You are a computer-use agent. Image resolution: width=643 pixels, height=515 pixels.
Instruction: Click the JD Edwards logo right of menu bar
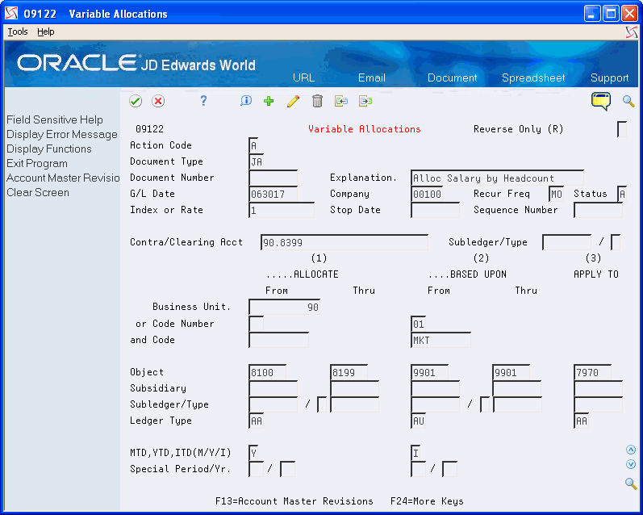point(632,32)
